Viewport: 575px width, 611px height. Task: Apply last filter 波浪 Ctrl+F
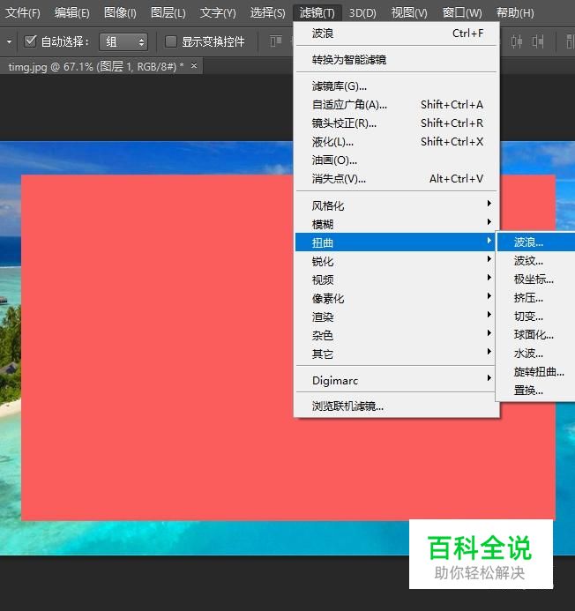(x=397, y=34)
